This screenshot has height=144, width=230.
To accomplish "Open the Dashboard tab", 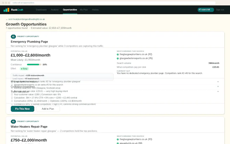I will 41,10.
